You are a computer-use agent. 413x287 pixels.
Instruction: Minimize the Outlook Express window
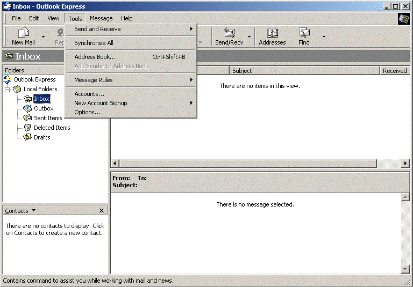click(387, 6)
